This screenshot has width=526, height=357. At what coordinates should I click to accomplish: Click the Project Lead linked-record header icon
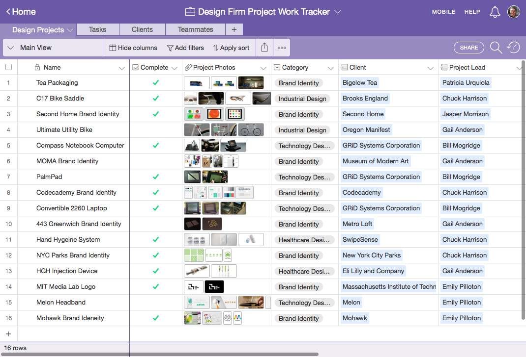point(444,67)
